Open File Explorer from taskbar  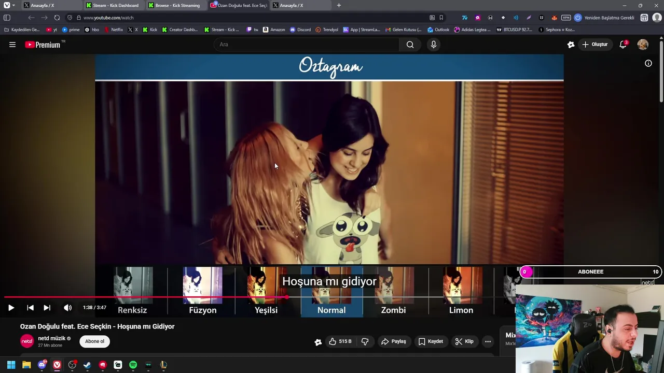(26, 365)
